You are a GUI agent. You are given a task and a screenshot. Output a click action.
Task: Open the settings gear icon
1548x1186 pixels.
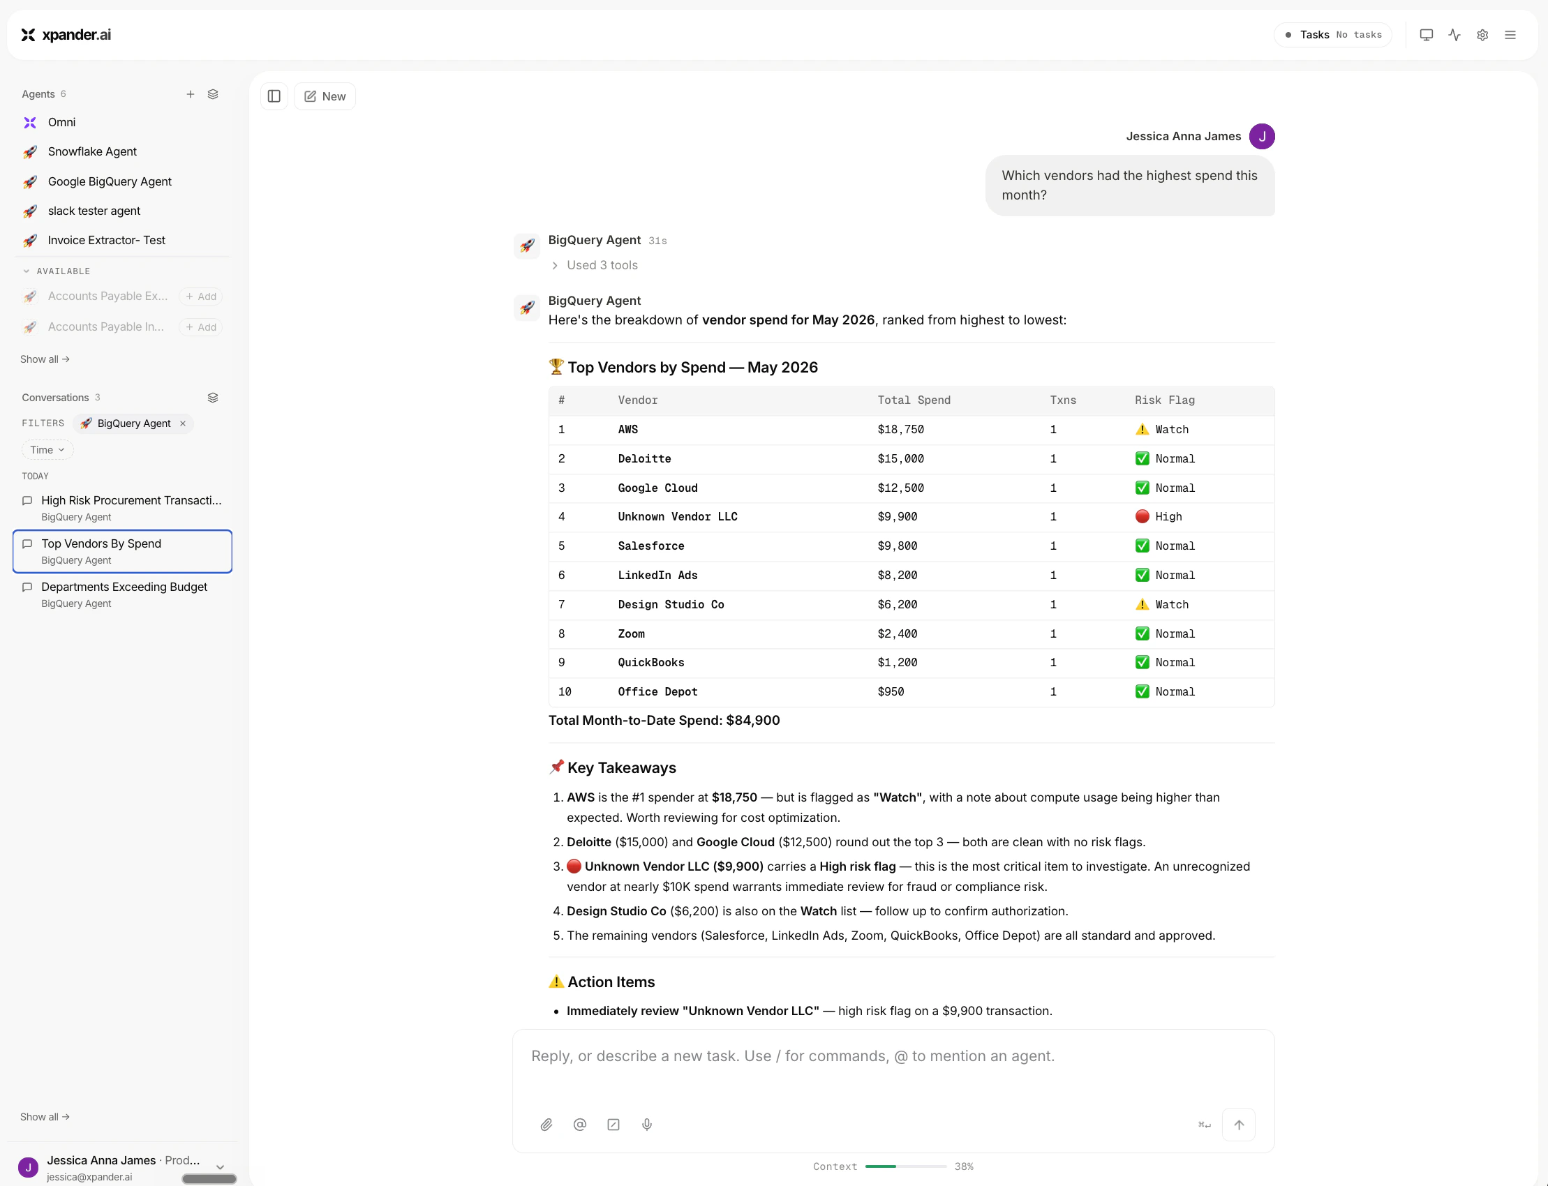point(1482,35)
